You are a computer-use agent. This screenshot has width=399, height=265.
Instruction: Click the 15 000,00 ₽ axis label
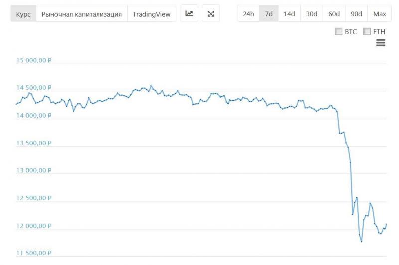click(x=34, y=60)
